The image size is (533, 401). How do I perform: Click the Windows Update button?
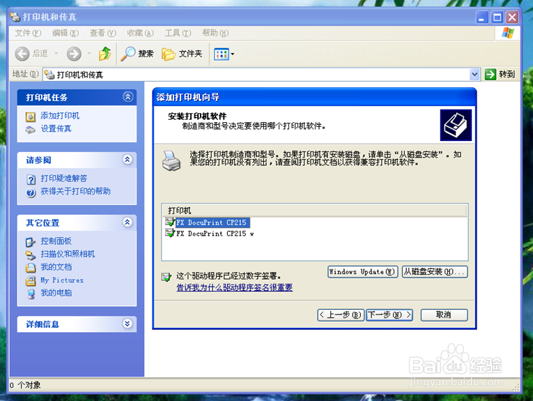pyautogui.click(x=363, y=272)
